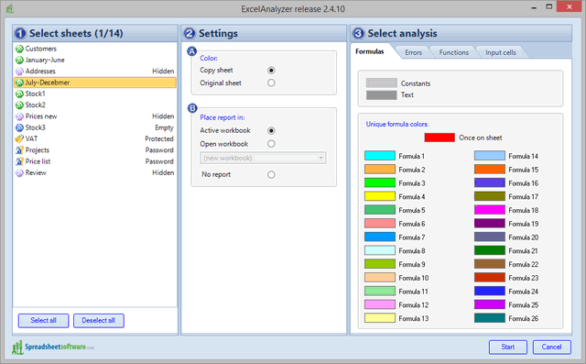Select the Stock1 sheet name
This screenshot has height=364, width=586.
click(x=35, y=94)
